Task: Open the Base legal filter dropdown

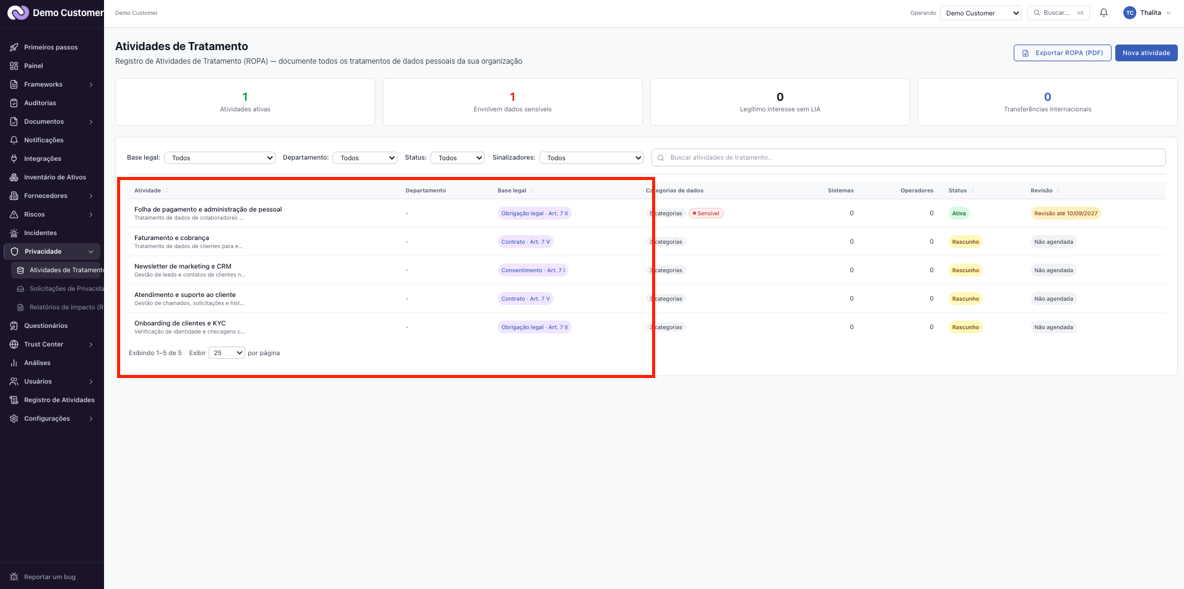Action: coord(220,158)
